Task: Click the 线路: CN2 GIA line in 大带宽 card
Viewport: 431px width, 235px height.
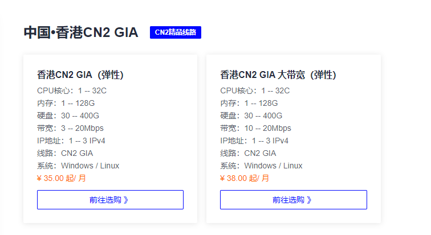Action: tap(248, 153)
